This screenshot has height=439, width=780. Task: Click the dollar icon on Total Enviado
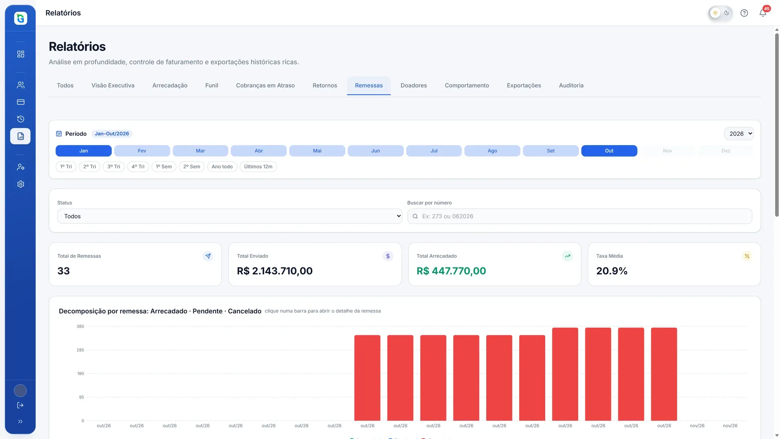click(388, 256)
